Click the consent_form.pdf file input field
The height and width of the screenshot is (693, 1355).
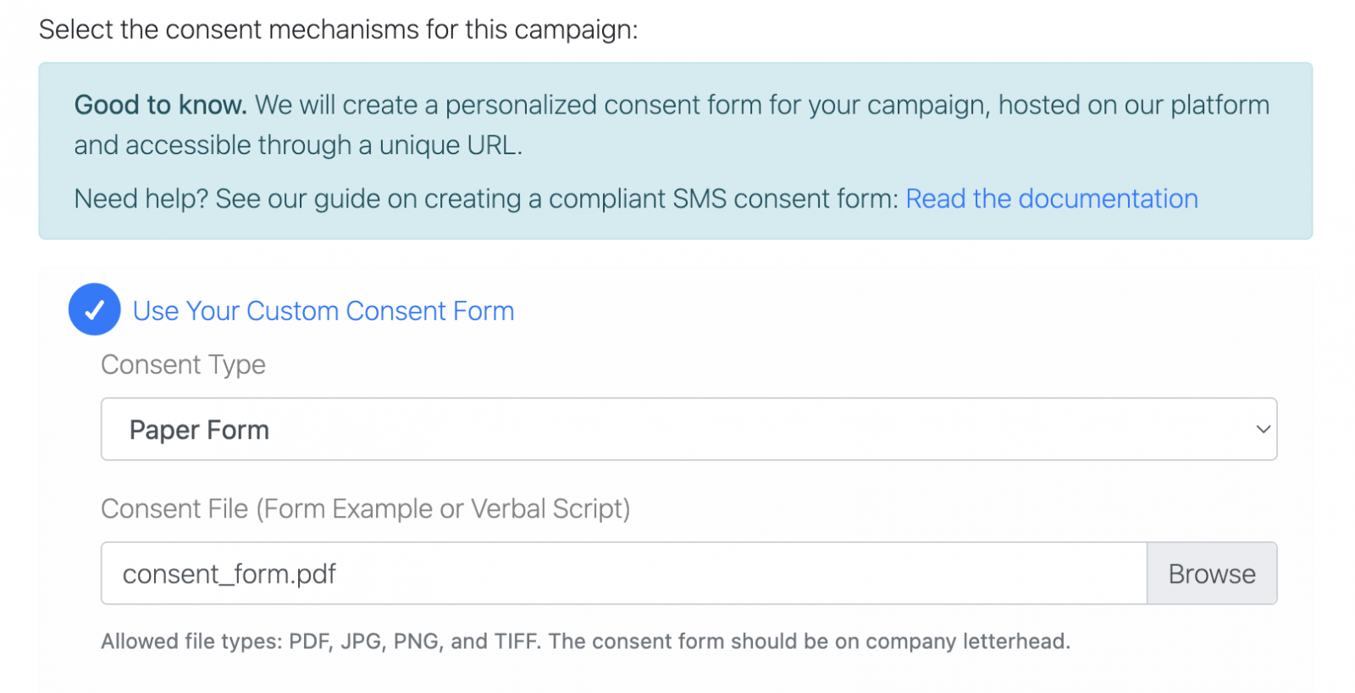[624, 574]
